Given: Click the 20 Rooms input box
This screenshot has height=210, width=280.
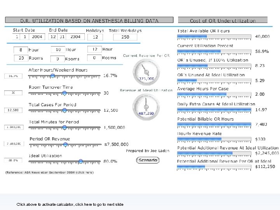Looking at the screenshot, I should 21,58.
